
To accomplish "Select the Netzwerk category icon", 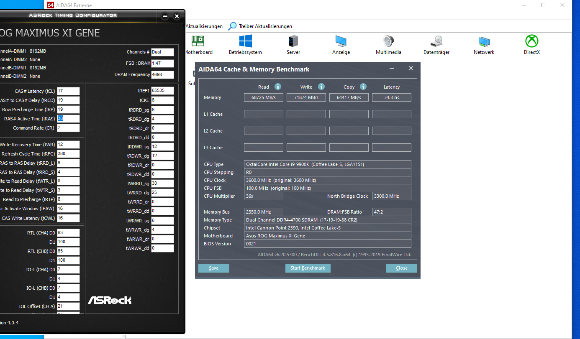I will (x=484, y=41).
